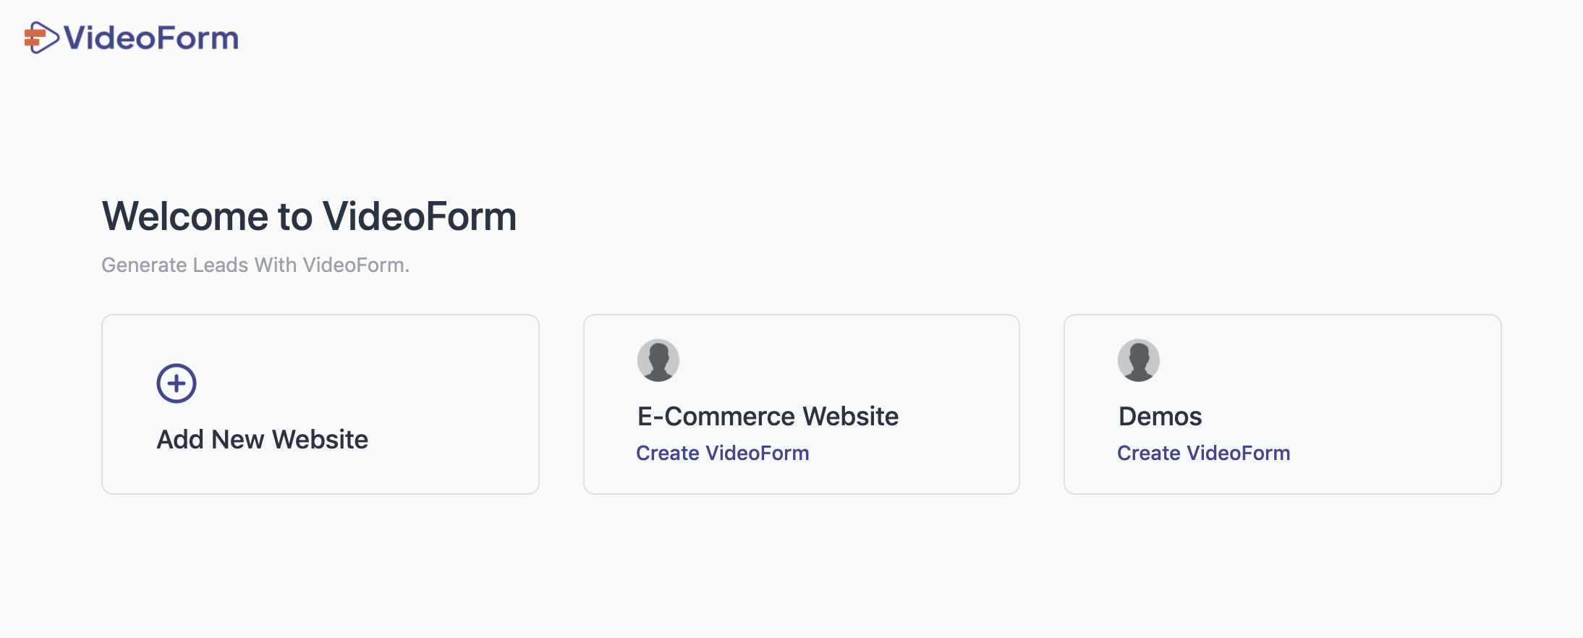Click the Welcome to VideoForm heading
The image size is (1583, 638).
pos(309,216)
